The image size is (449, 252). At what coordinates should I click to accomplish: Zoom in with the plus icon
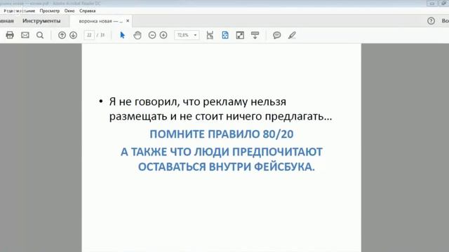(163, 35)
